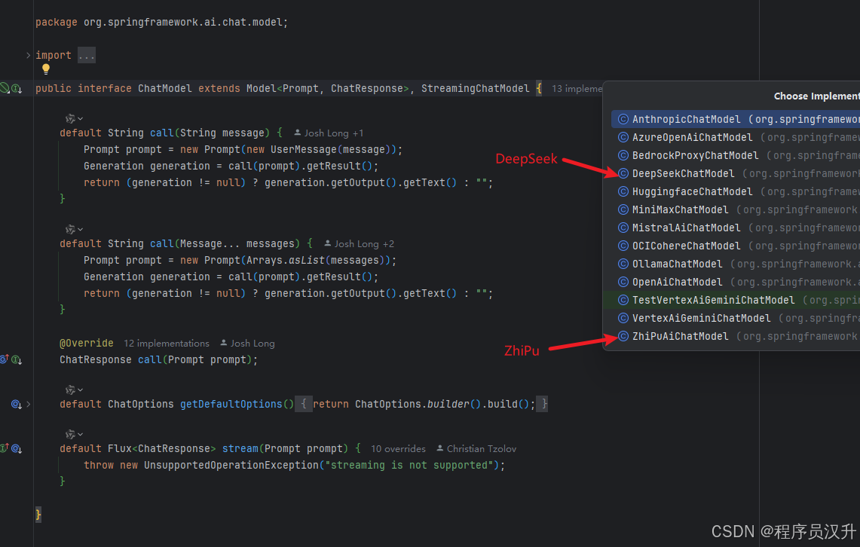Screen dimensions: 860x547
Task: Click the crossed-circle gutter icon beside ChatModel interface
Action: 5,87
